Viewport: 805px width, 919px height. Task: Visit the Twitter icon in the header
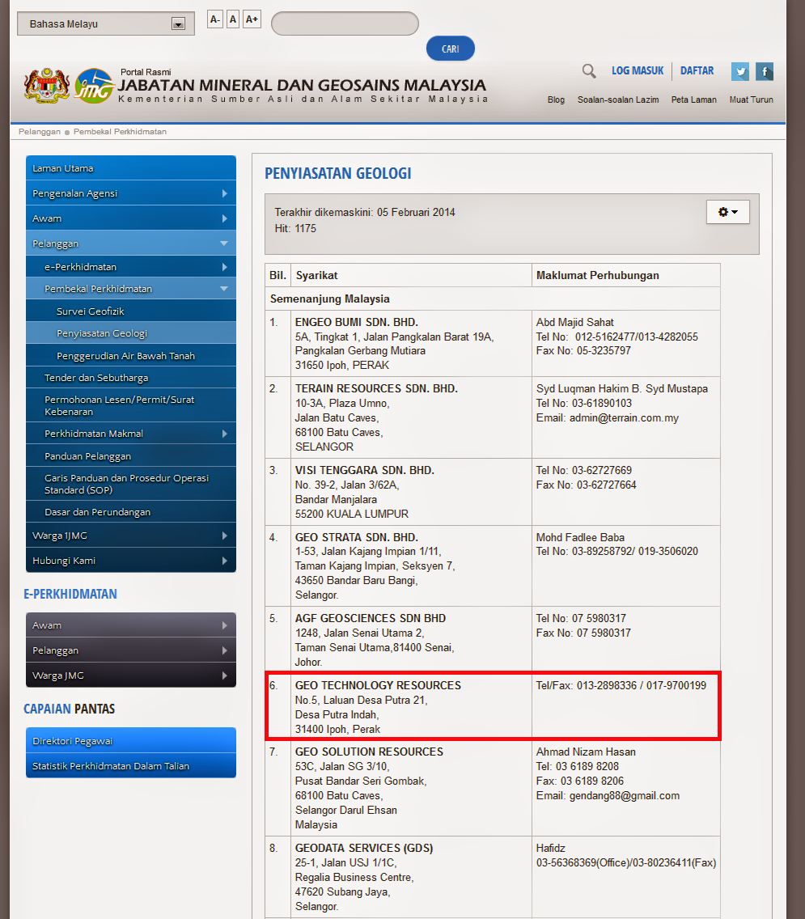pos(739,71)
